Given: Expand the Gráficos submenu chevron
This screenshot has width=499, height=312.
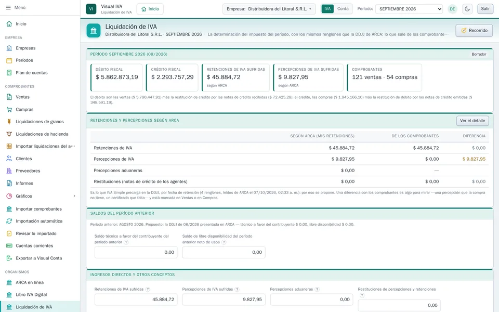Looking at the screenshot, I should click(x=74, y=196).
